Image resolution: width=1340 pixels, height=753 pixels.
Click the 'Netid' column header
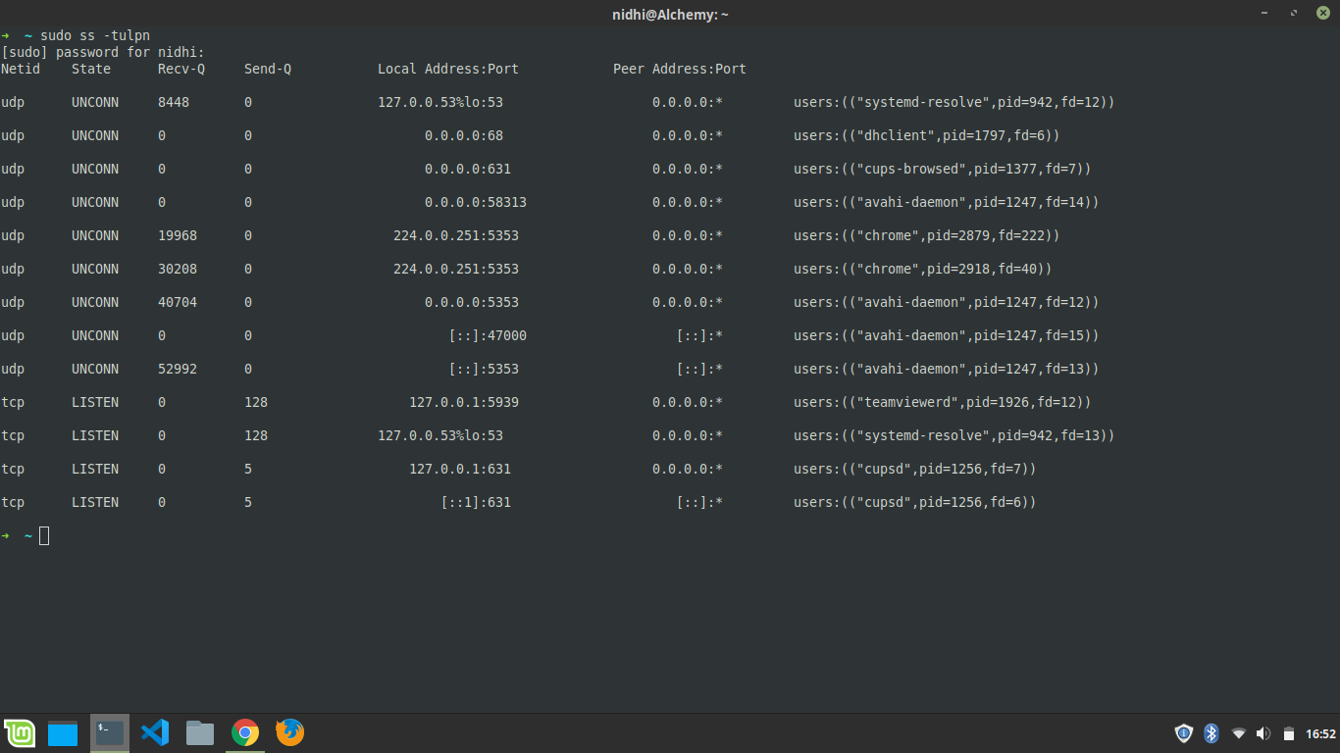click(x=21, y=69)
